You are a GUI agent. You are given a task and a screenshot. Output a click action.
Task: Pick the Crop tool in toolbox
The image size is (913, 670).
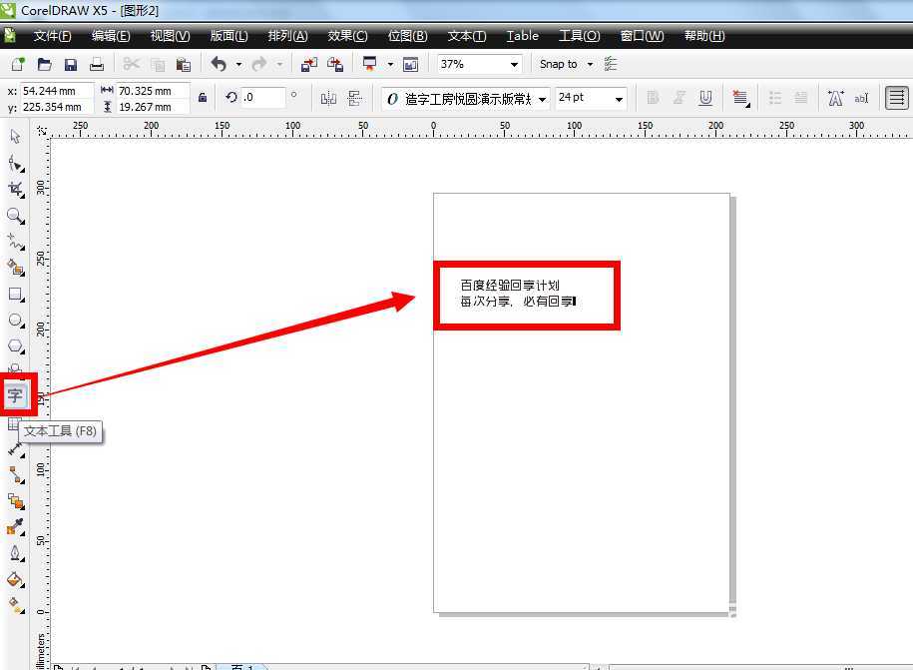click(15, 189)
